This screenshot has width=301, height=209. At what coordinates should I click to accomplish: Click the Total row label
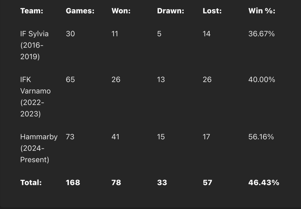[31, 182]
